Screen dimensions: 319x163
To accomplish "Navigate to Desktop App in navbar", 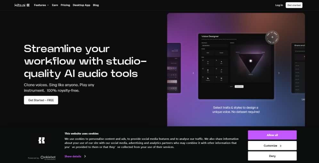I will [x=81, y=5].
